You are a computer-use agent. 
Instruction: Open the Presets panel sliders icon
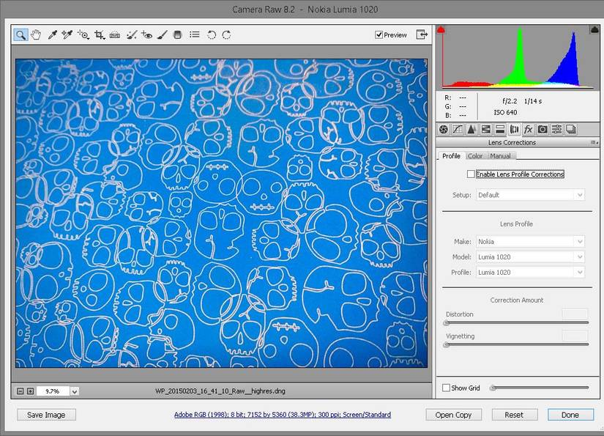coord(556,130)
